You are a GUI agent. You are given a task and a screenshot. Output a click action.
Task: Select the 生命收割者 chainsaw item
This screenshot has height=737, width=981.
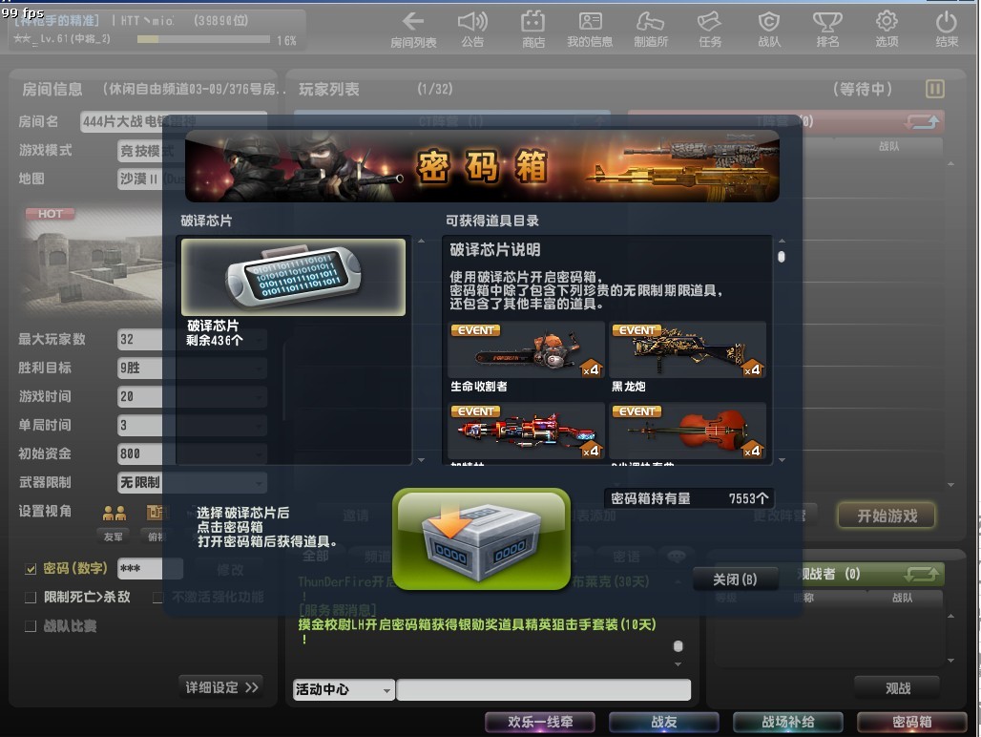[526, 350]
